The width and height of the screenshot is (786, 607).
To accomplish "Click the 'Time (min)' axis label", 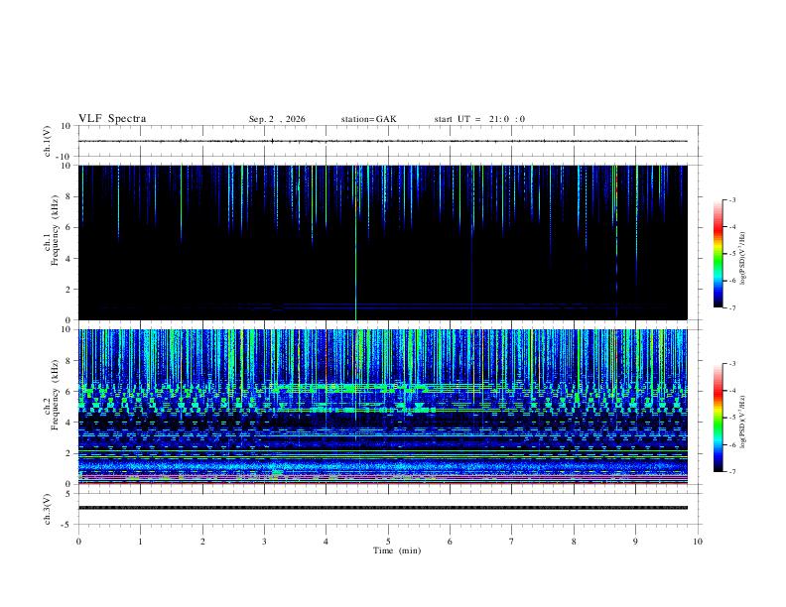I will coord(397,550).
